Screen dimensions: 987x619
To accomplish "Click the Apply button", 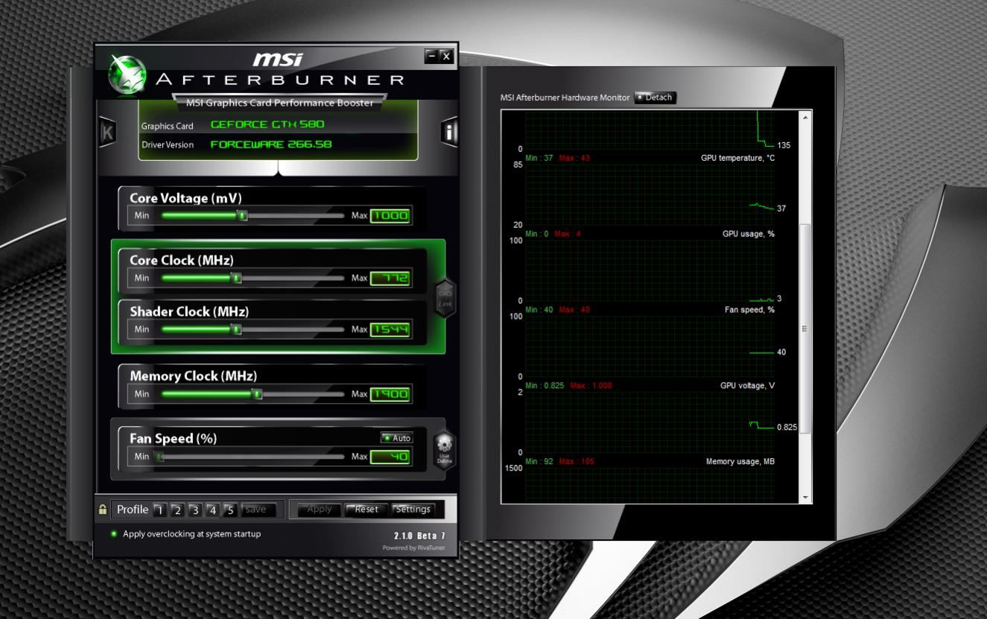I will (320, 510).
